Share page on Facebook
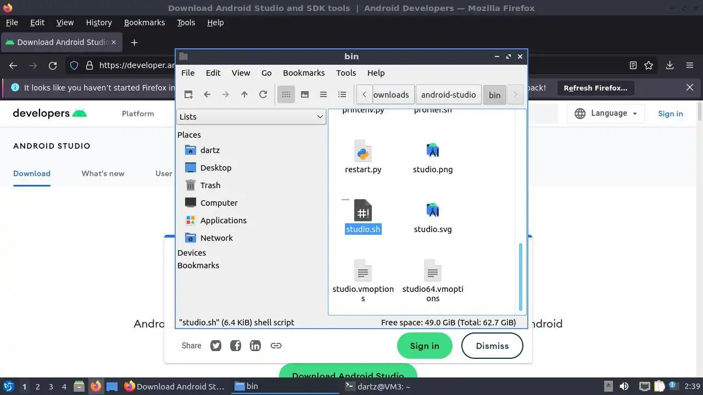 pyautogui.click(x=236, y=346)
